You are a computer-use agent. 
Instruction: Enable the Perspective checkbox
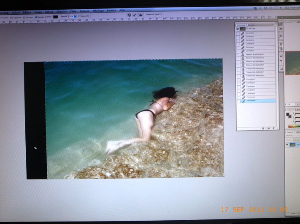click(79, 16)
